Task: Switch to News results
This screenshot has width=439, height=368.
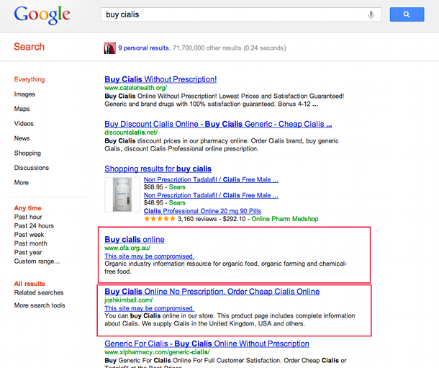Action: click(22, 138)
